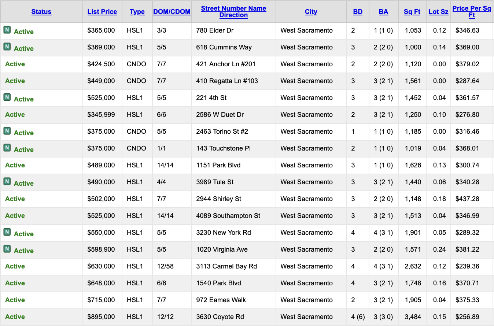Screen dimensions: 494x326
Task: Click the N icon on 2463 Torino St row
Action: 7,131
